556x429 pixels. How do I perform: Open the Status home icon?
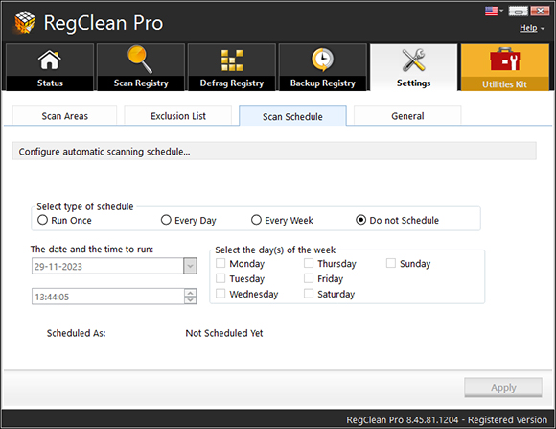pos(49,60)
